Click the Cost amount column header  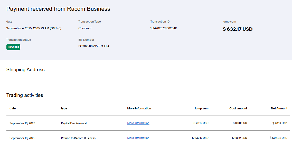point(238,108)
